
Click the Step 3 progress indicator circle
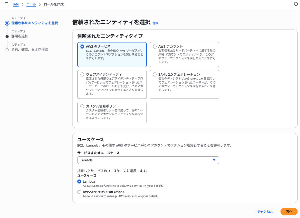7,50
